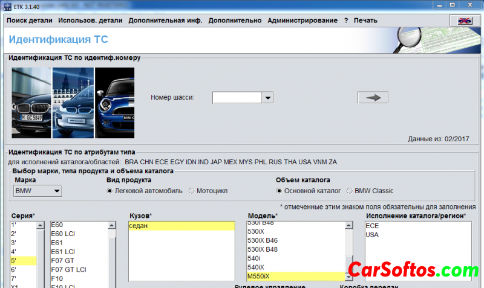Open the ? help menu
Image resolution: width=484 pixels, height=288 pixels.
[346, 21]
